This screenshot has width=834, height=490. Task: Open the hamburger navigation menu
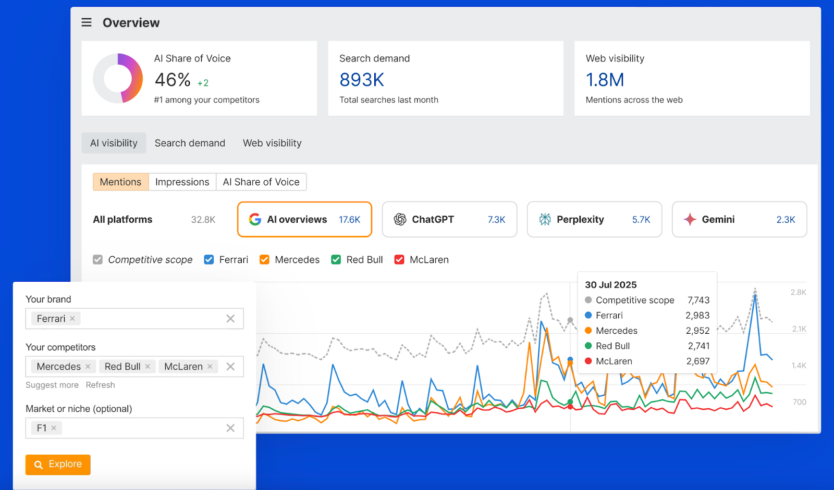point(87,22)
